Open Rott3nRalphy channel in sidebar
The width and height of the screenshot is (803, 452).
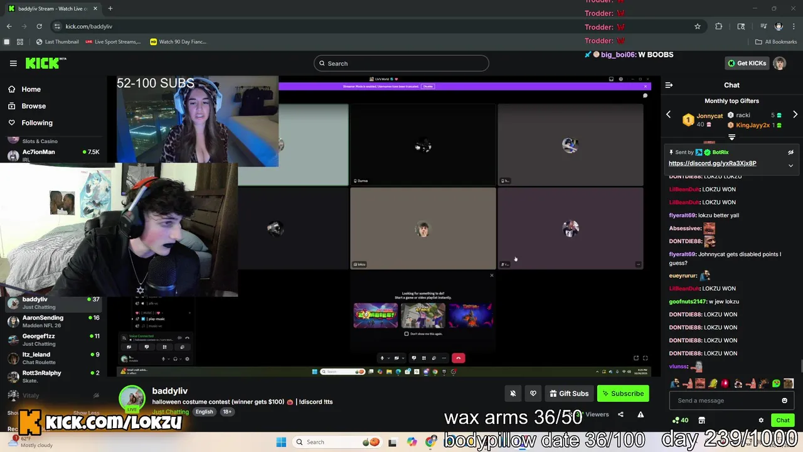53,376
